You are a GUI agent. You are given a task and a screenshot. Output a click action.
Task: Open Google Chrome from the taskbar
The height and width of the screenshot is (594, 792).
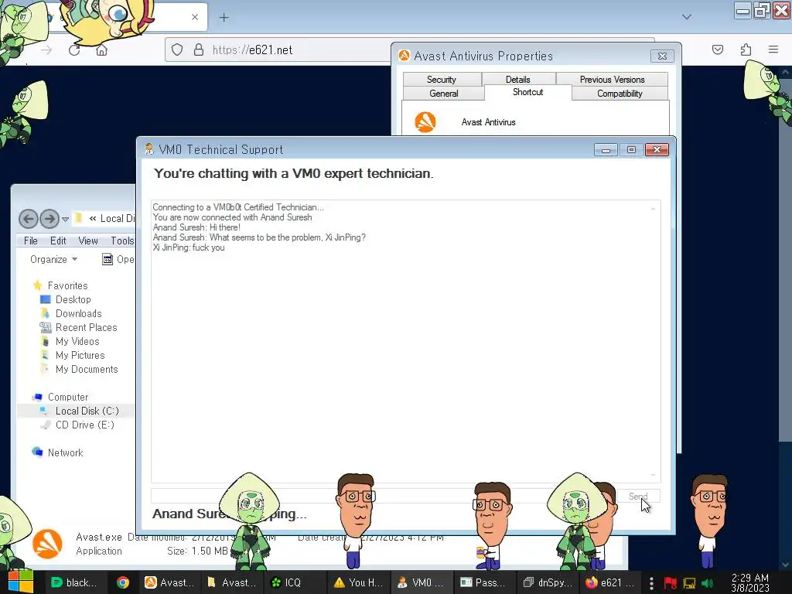point(122,582)
